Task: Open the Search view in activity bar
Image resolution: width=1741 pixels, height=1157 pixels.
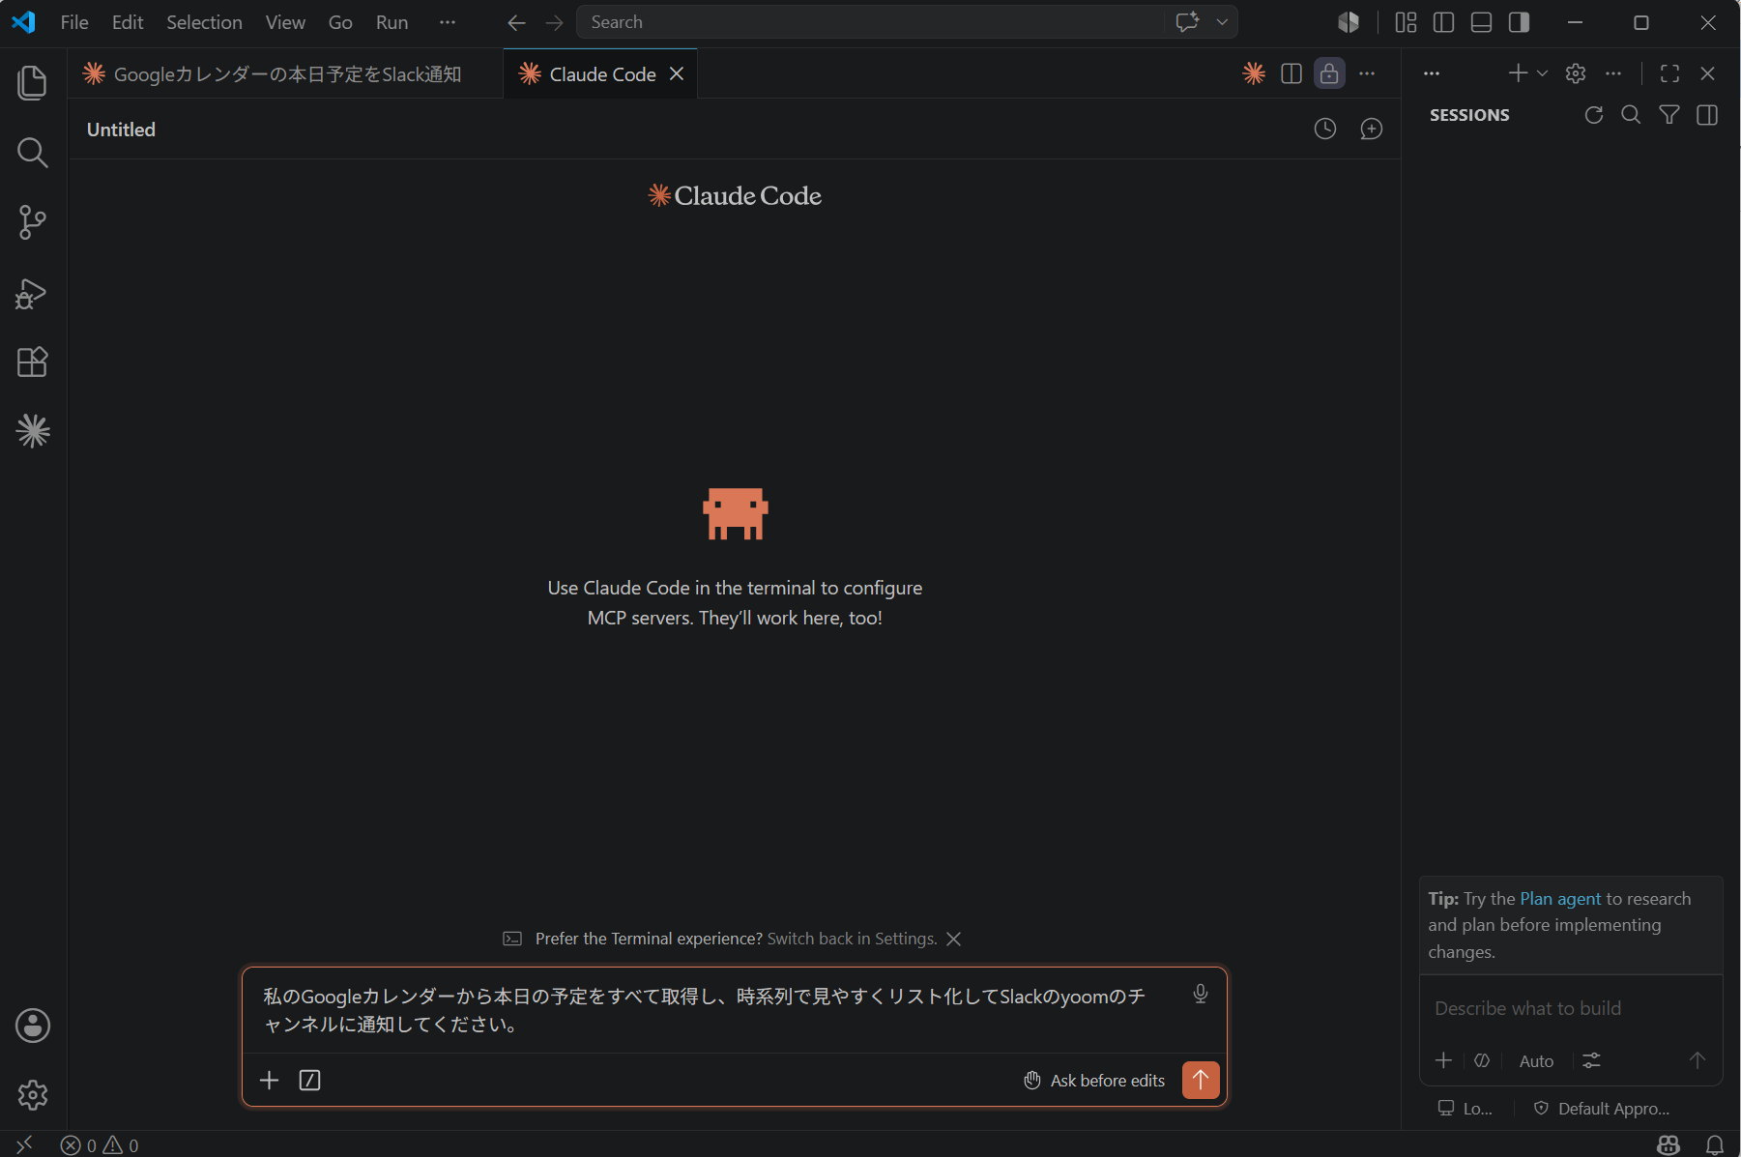Action: [33, 152]
